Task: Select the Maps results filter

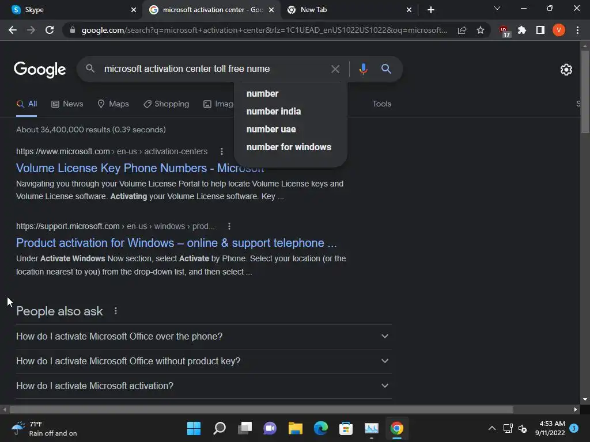Action: coord(114,104)
